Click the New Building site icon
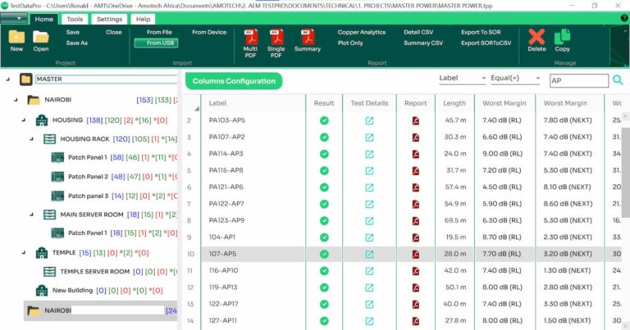This screenshot has width=630, height=330. point(42,291)
